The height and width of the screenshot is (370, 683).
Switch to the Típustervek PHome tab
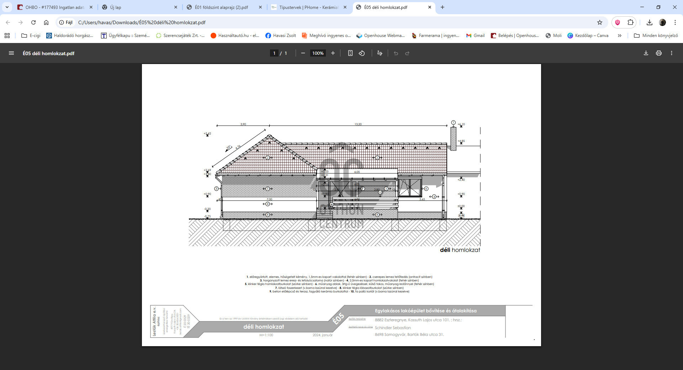pos(308,7)
